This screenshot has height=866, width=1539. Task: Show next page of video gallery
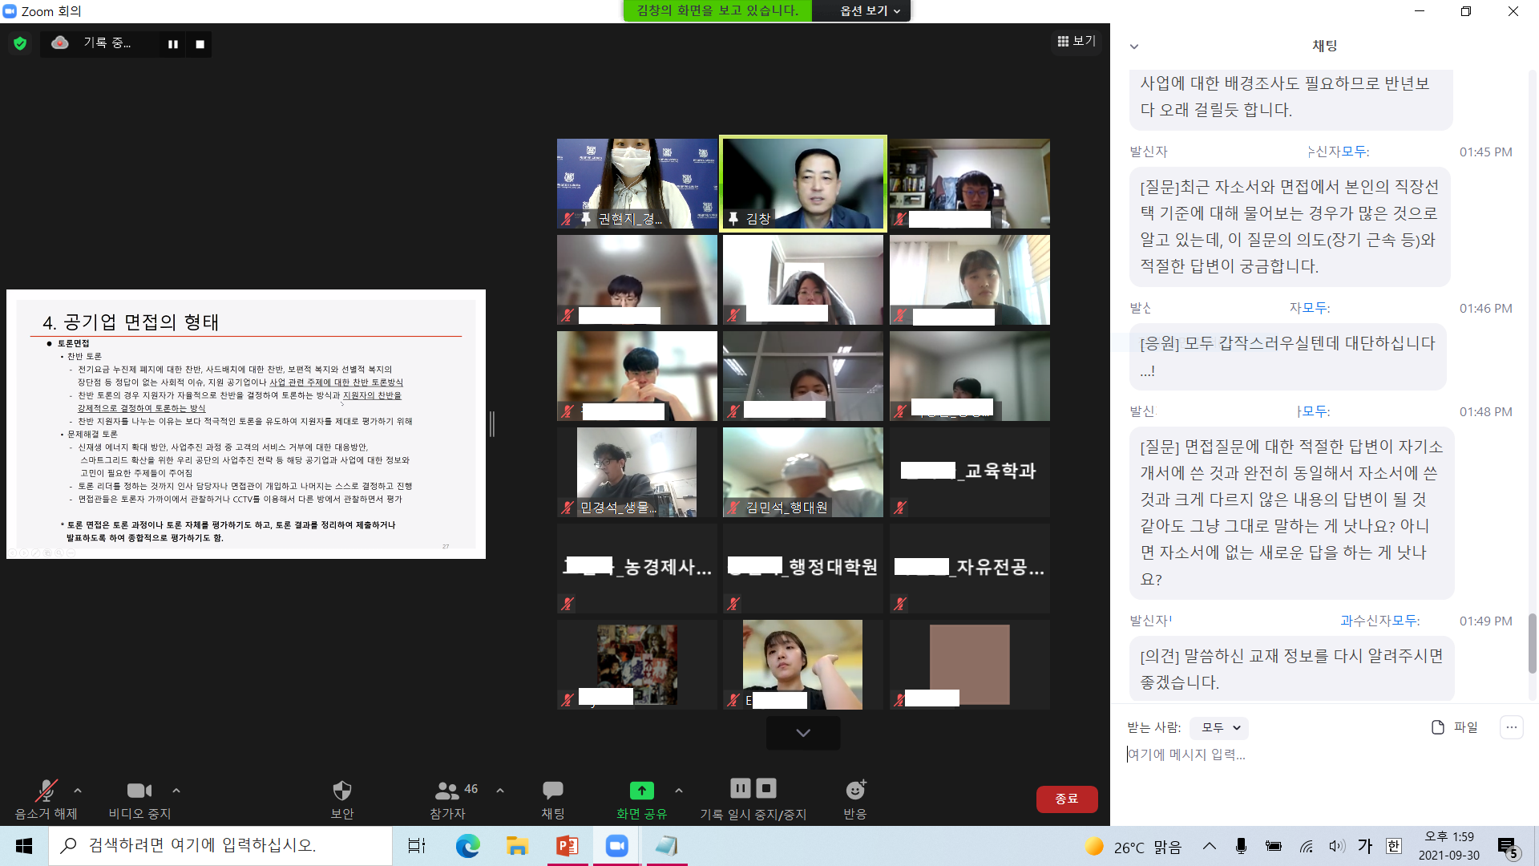click(803, 733)
